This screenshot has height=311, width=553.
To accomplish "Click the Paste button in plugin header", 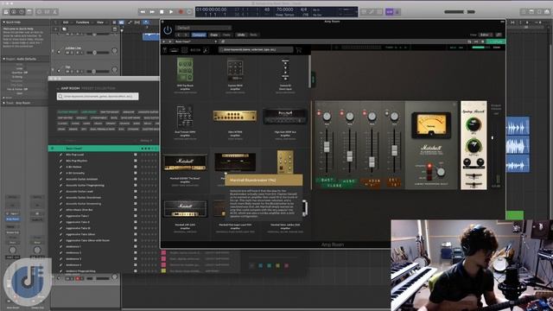I will tap(226, 35).
